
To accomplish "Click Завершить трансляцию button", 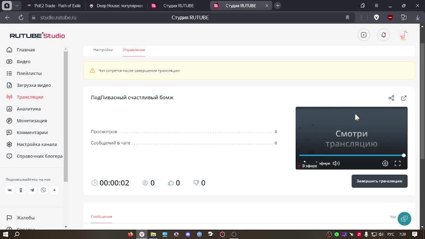I will 379,181.
